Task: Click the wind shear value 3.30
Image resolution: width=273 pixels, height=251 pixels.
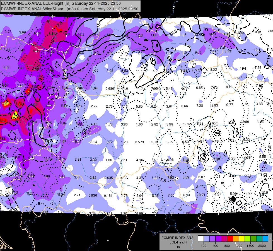Action: (x=93, y=160)
